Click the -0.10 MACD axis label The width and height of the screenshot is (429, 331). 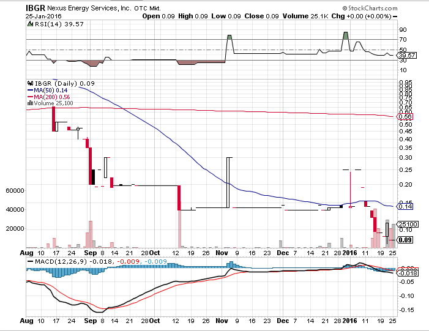[x=406, y=296]
